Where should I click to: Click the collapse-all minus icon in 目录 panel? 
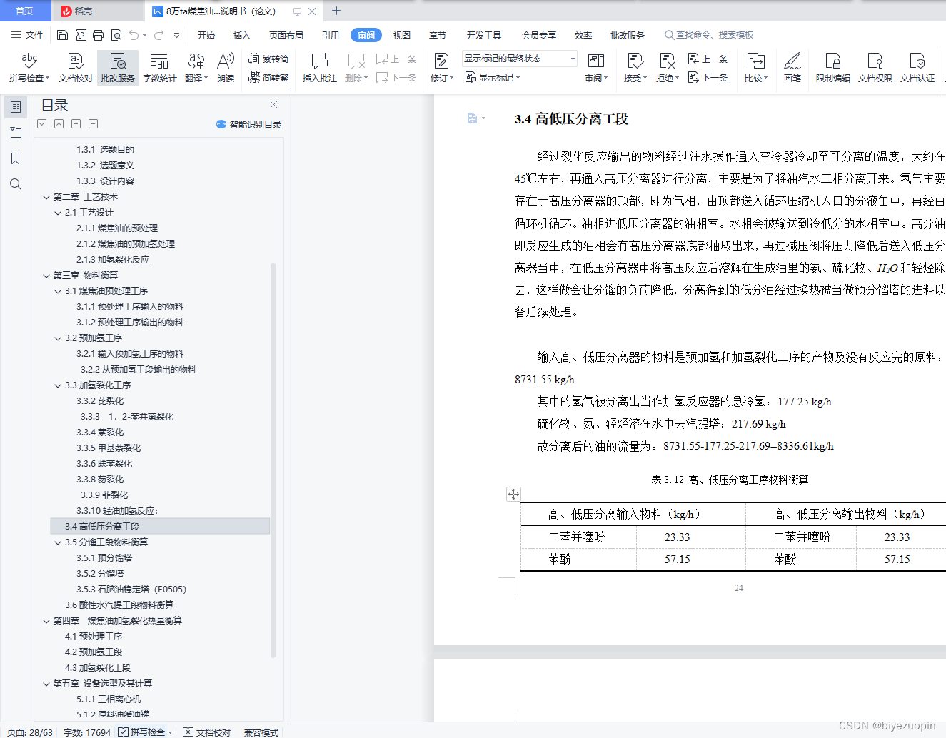point(93,124)
